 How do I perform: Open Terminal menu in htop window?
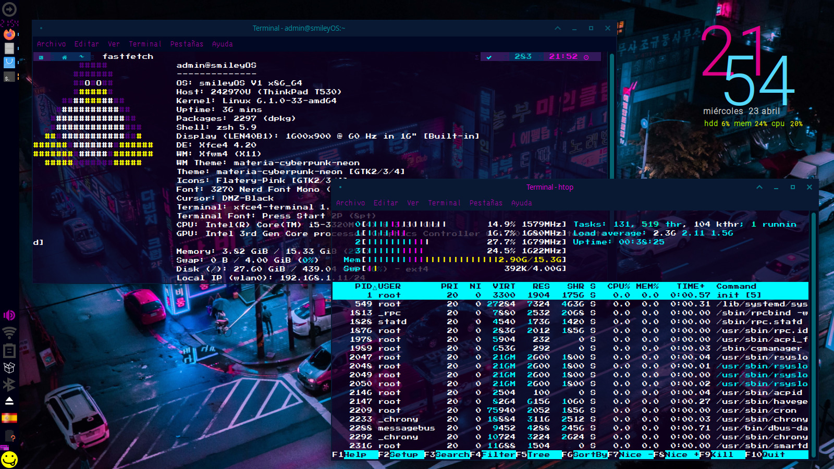(x=444, y=203)
